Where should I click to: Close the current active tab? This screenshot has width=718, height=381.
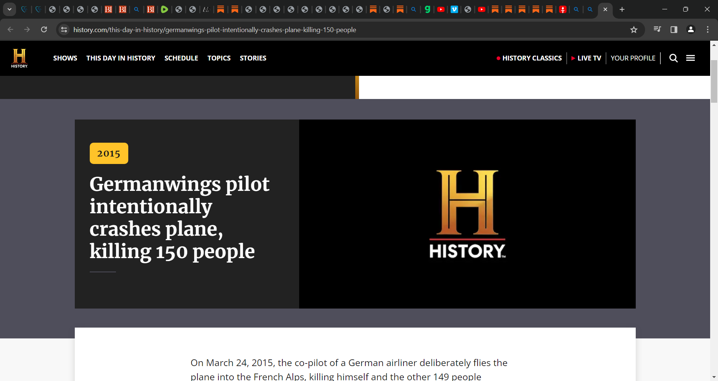pyautogui.click(x=605, y=9)
